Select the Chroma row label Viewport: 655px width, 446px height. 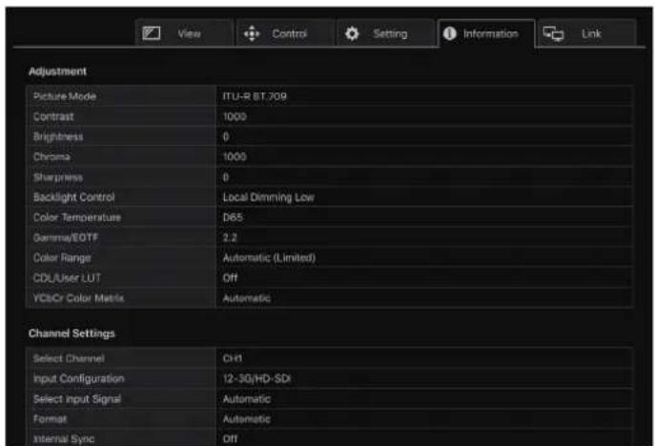point(51,156)
